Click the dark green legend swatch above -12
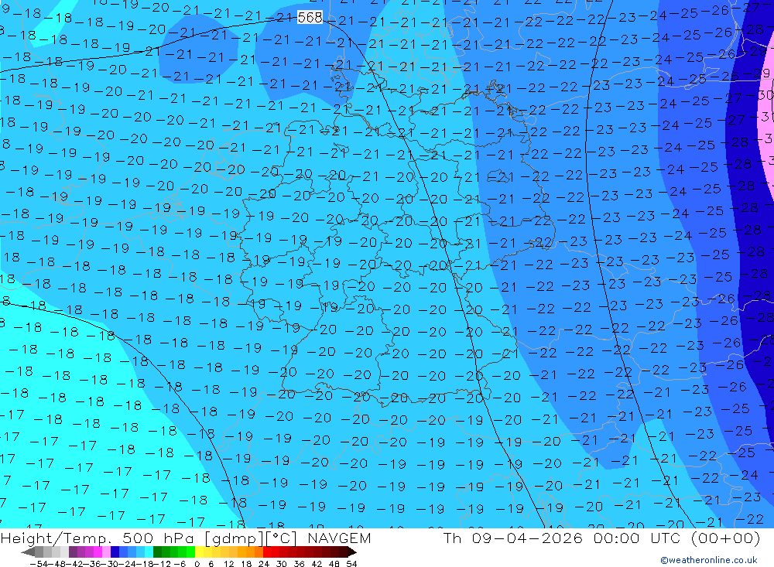This screenshot has width=774, height=567. coord(157,552)
